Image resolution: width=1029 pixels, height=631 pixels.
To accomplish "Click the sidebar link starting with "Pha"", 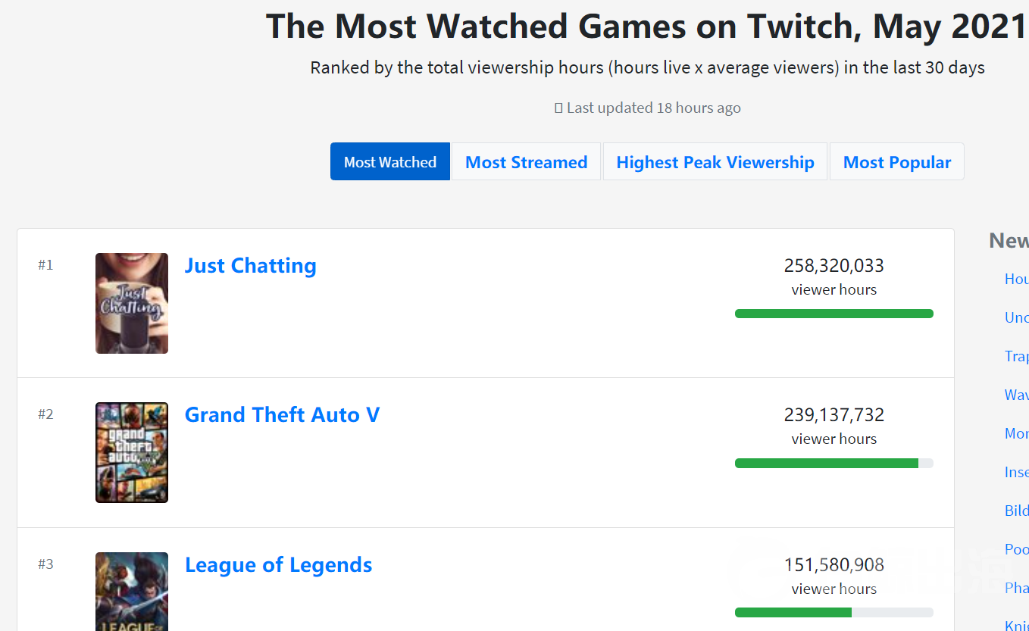I will (1016, 588).
